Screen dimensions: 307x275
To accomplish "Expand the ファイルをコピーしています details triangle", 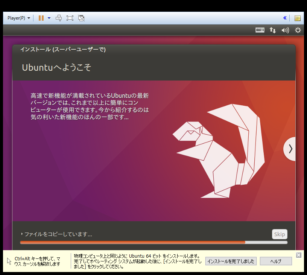I will tap(22, 234).
